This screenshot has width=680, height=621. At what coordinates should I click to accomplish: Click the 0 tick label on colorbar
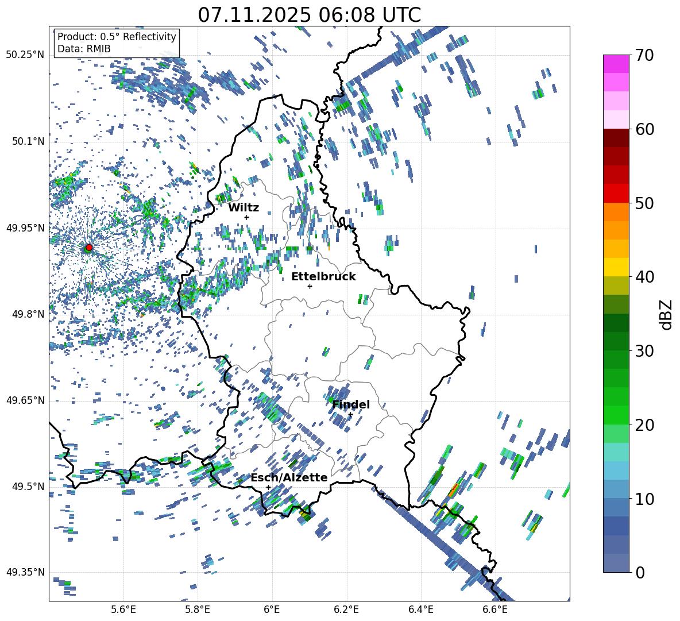tap(640, 572)
